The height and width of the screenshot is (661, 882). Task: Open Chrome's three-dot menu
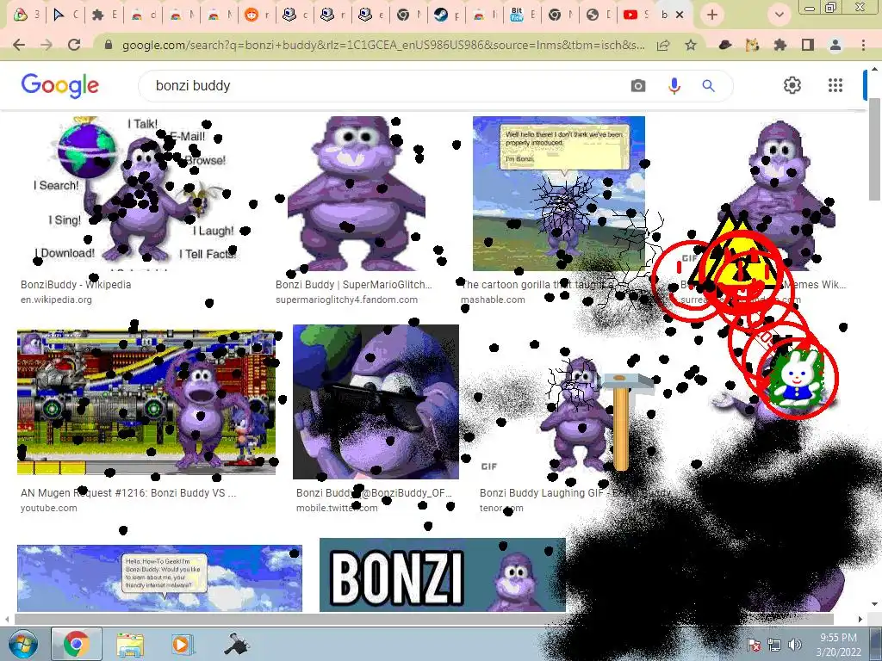pyautogui.click(x=863, y=45)
